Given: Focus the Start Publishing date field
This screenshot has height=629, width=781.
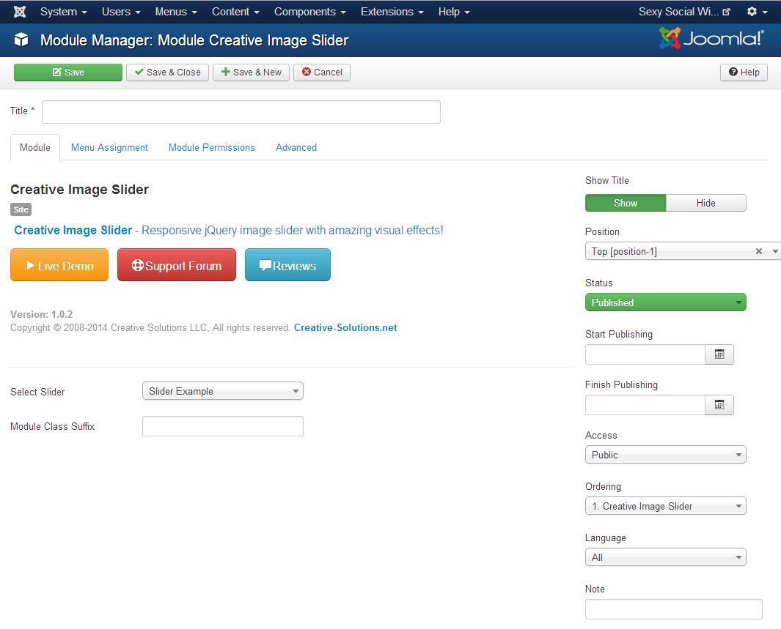Looking at the screenshot, I should (x=645, y=354).
